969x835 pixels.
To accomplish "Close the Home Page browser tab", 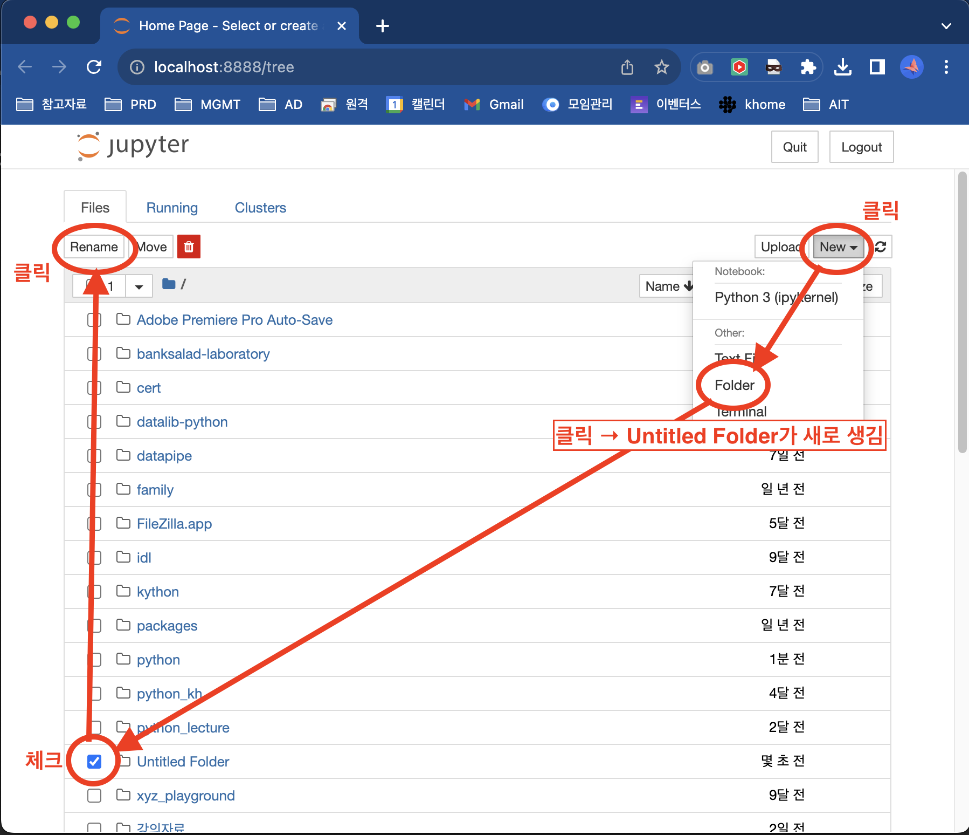I will click(x=341, y=26).
